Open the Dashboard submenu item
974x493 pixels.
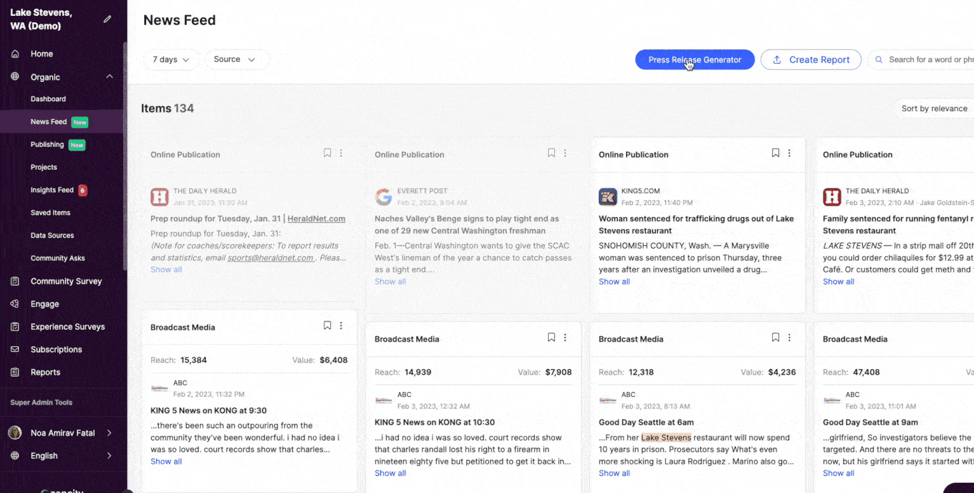click(x=48, y=99)
